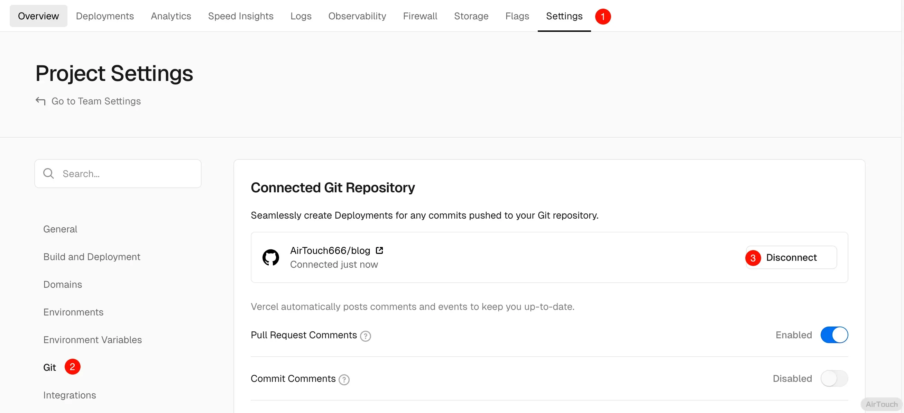Open the Observability tab

point(357,16)
